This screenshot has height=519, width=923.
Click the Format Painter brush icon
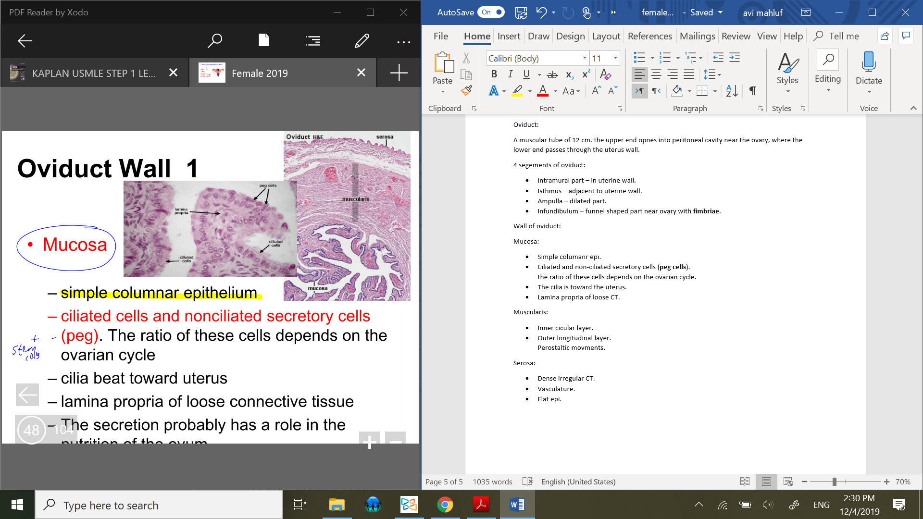[466, 90]
